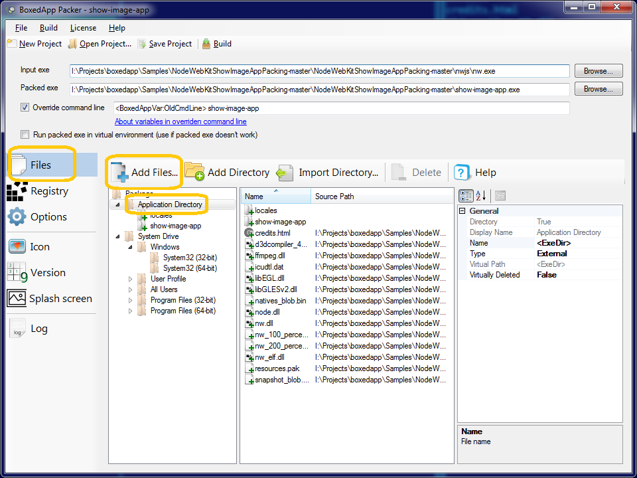
Task: Expand the User Profile tree node
Action: (131, 279)
